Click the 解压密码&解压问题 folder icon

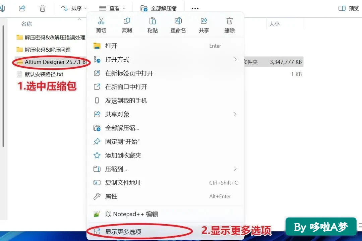pyautogui.click(x=20, y=50)
